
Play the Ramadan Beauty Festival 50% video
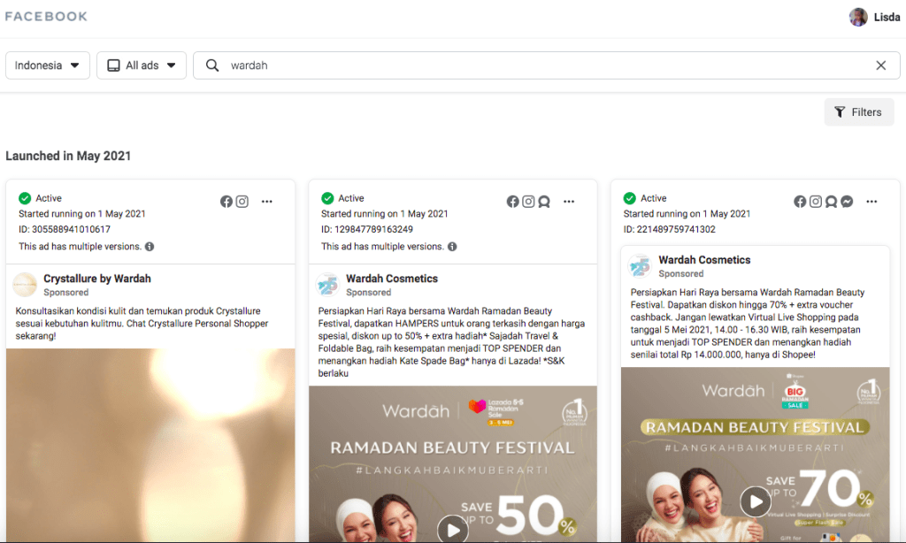[452, 529]
